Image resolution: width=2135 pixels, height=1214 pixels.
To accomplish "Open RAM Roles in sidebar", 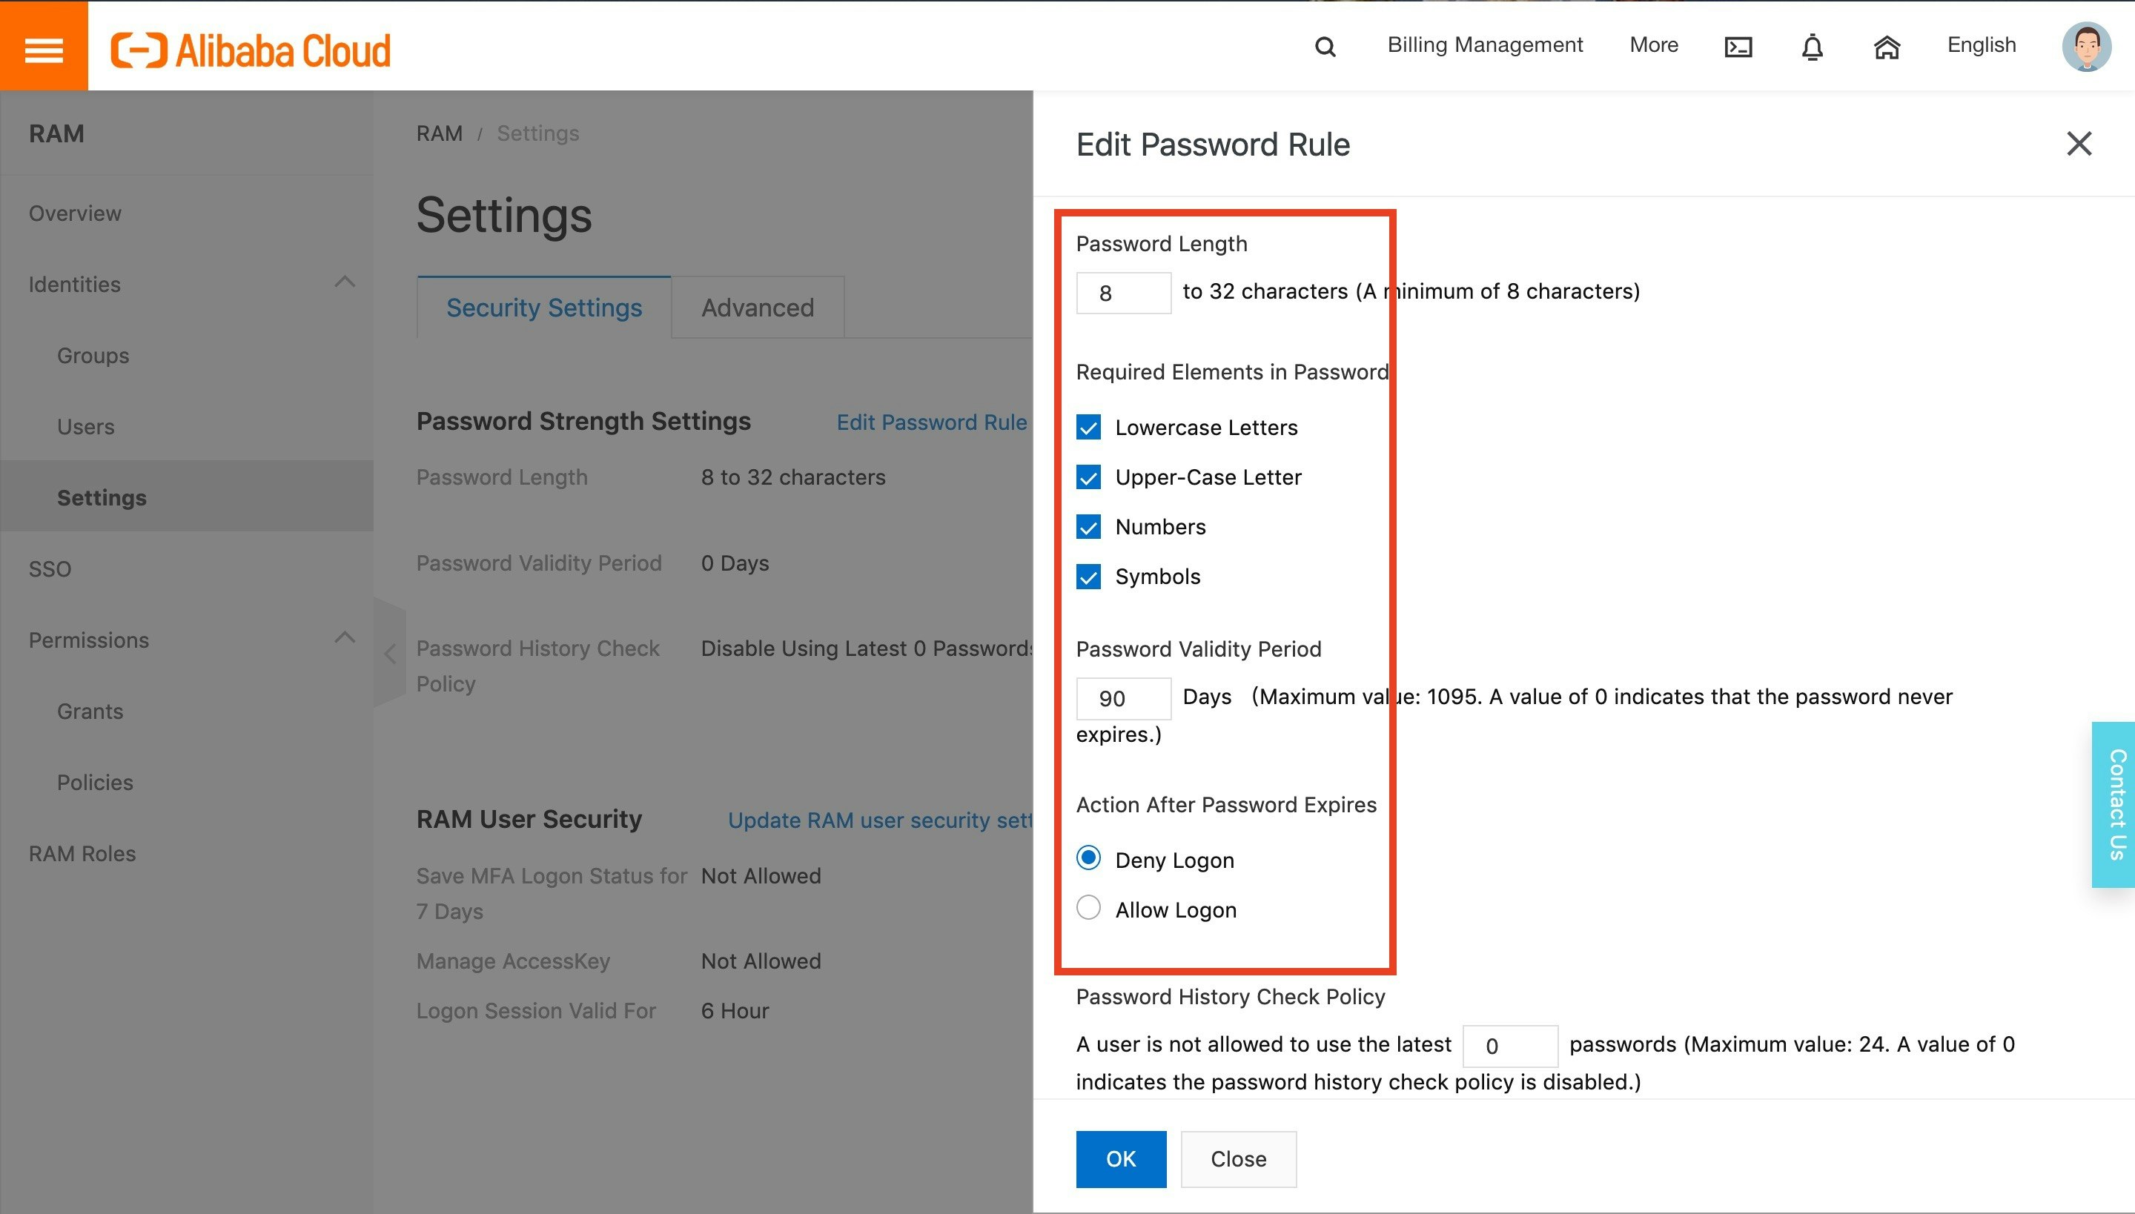I will (82, 854).
